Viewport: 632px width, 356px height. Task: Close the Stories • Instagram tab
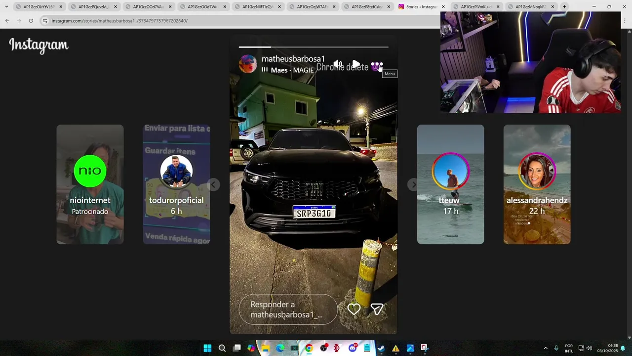pos(443,7)
